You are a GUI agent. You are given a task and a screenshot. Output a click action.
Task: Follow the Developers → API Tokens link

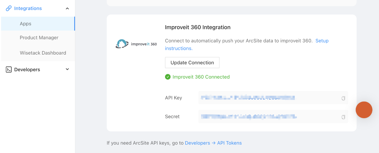click(213, 143)
